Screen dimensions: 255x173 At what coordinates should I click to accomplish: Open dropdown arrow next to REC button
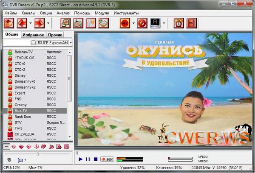coord(133,22)
